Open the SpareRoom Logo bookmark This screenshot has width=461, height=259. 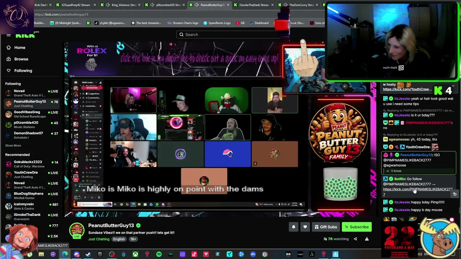[216, 23]
